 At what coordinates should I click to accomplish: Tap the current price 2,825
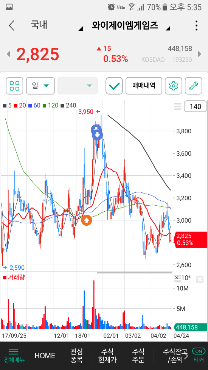(38, 54)
